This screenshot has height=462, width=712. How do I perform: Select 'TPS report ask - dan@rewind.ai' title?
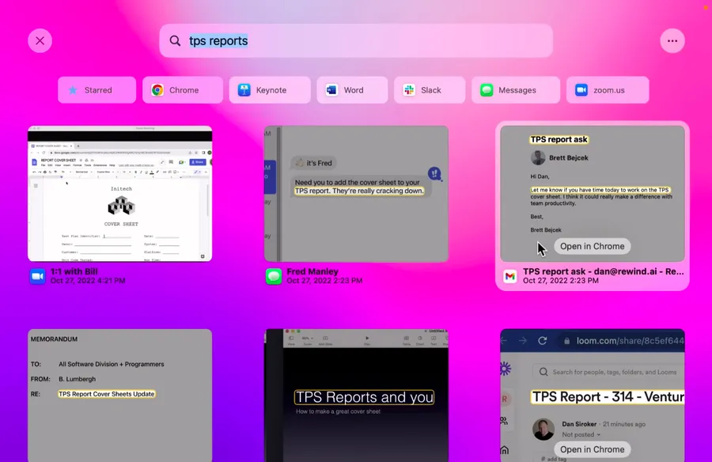pos(603,271)
